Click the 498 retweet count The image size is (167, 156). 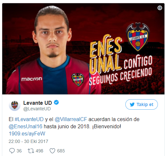coord(39,151)
